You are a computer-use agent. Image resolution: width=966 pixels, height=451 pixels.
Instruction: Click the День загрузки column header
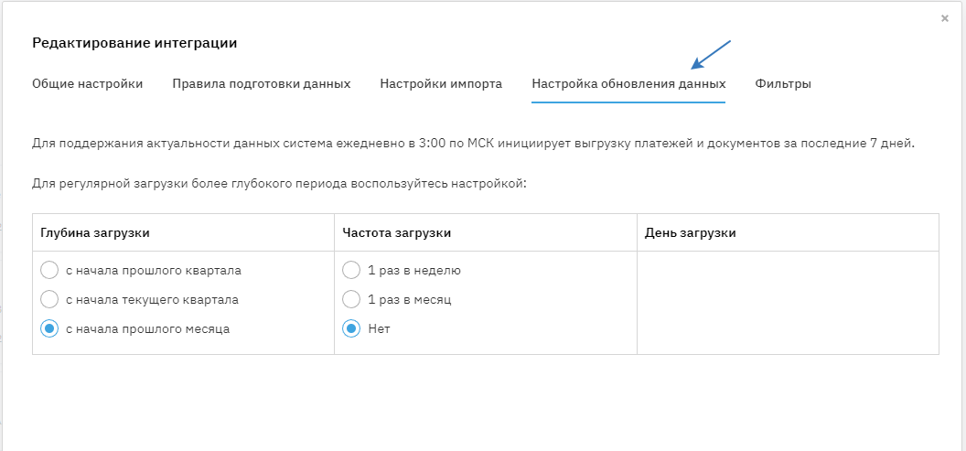click(691, 232)
